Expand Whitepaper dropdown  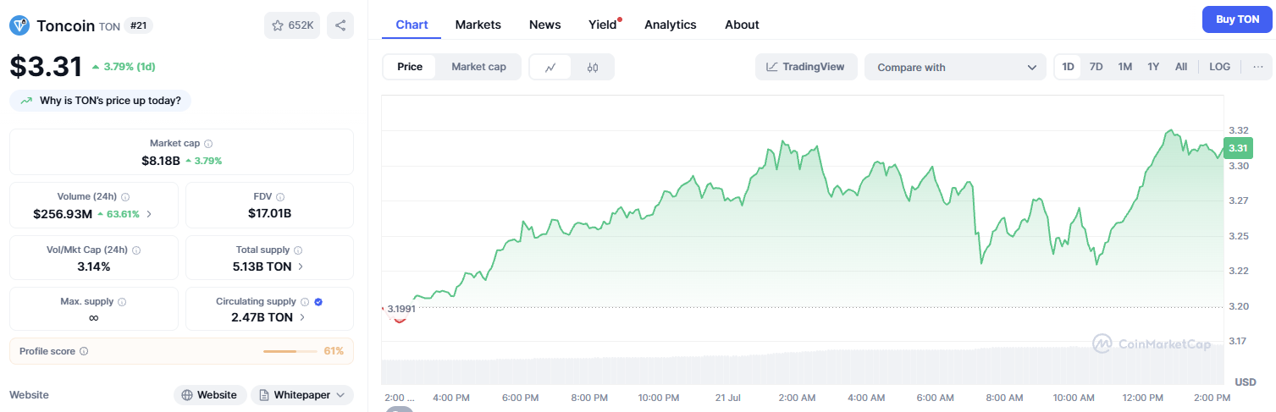[301, 395]
